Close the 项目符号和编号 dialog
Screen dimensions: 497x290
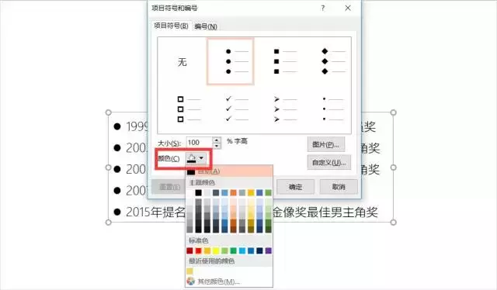point(348,9)
